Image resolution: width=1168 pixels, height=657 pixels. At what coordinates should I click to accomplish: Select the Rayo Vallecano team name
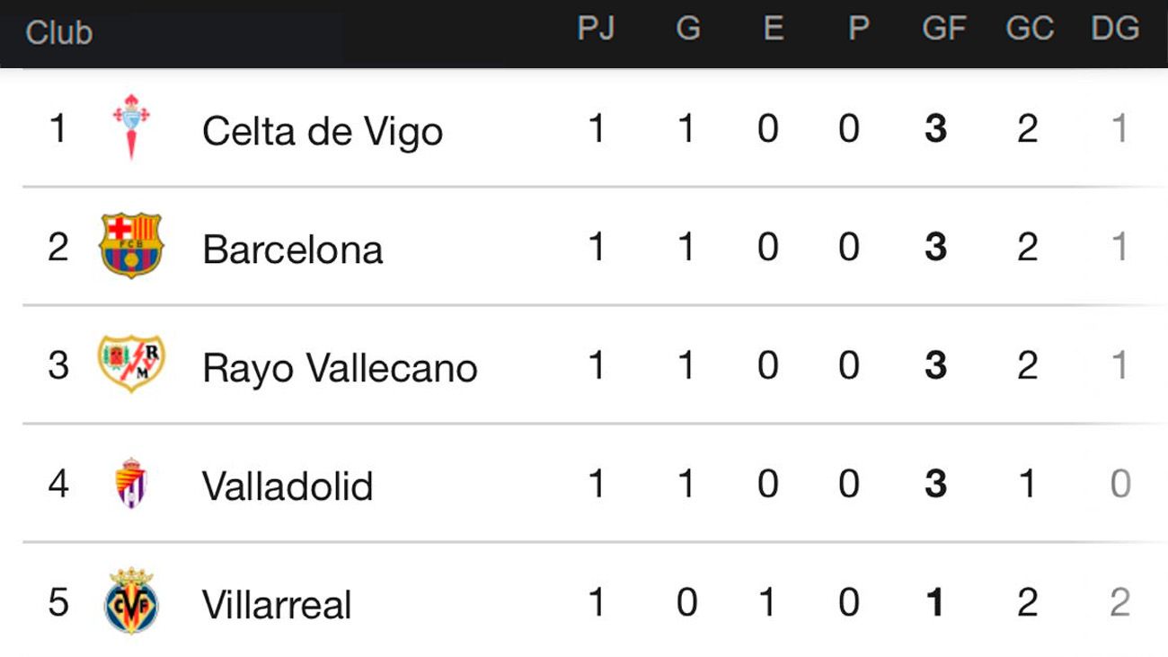point(339,368)
